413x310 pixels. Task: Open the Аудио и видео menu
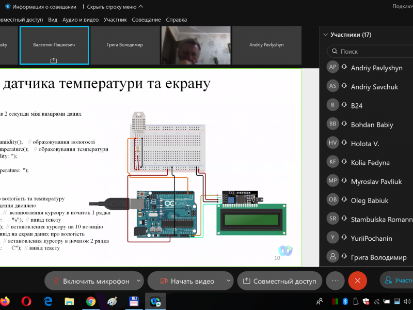click(80, 20)
